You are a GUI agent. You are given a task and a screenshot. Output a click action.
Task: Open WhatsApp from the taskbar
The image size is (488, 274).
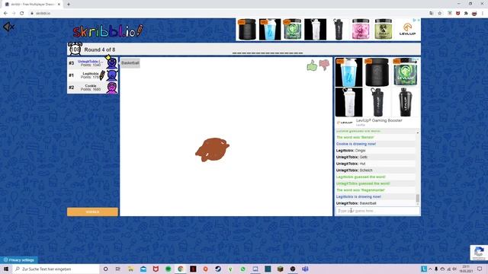pos(242,269)
